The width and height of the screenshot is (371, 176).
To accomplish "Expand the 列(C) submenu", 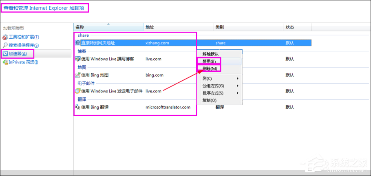I will click(220, 78).
